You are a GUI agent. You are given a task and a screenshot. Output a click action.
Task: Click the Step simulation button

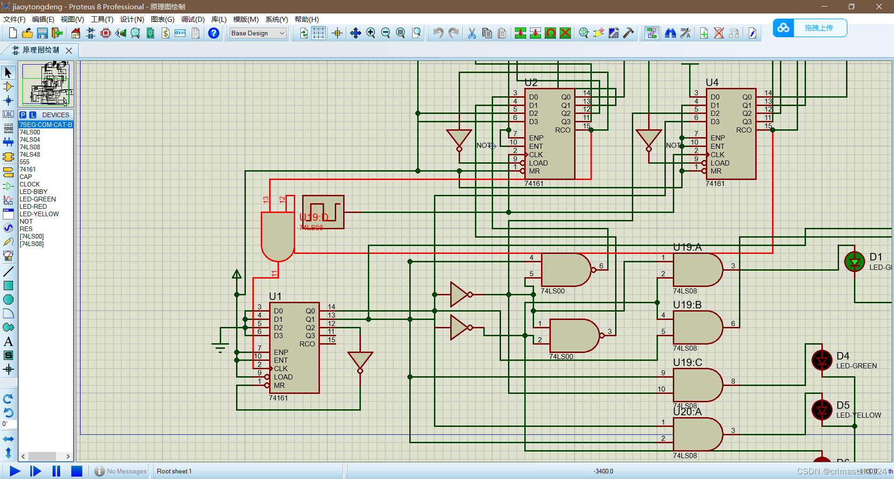pyautogui.click(x=35, y=471)
